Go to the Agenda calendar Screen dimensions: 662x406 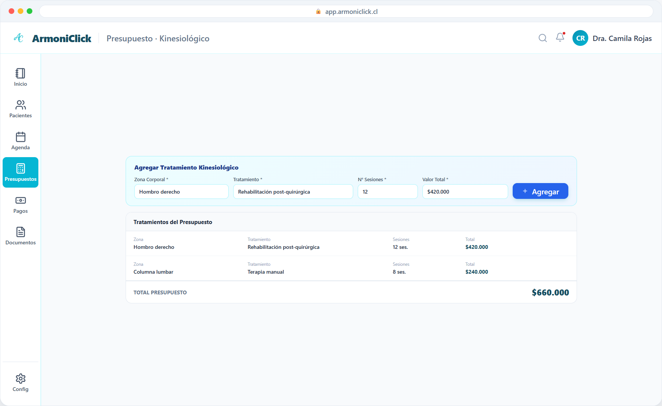point(20,141)
